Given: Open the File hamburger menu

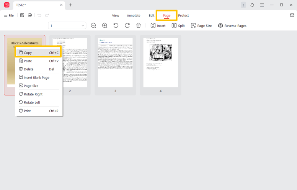Looking at the screenshot, I should tap(9, 16).
